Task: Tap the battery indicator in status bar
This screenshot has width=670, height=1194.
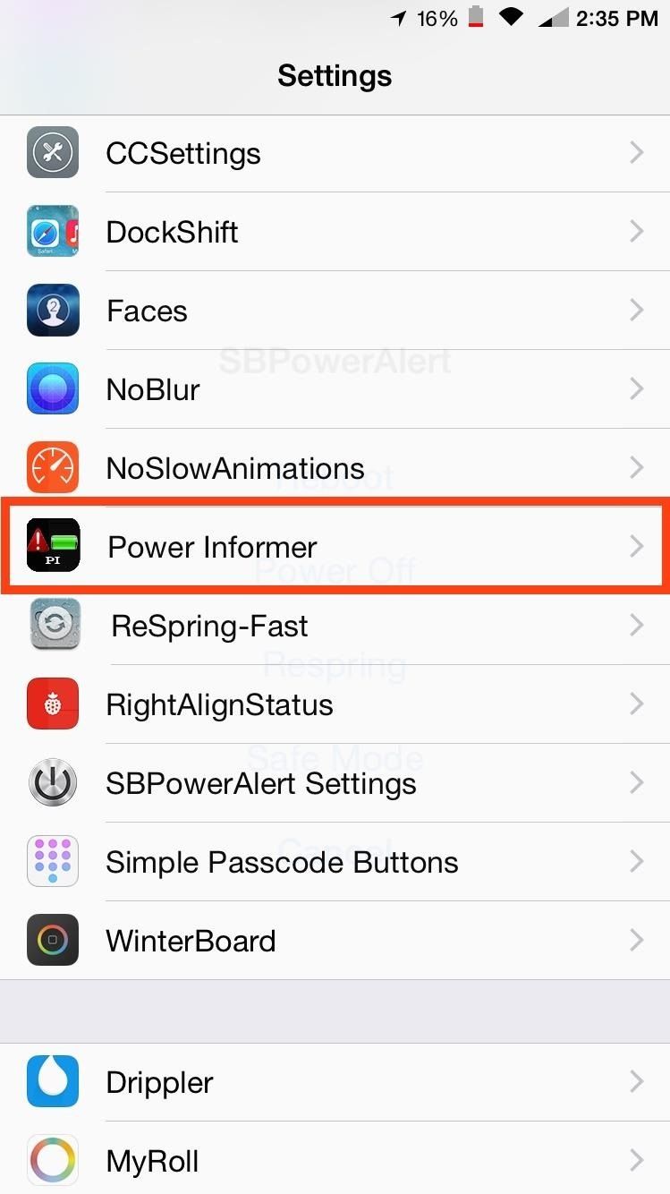Action: [475, 18]
